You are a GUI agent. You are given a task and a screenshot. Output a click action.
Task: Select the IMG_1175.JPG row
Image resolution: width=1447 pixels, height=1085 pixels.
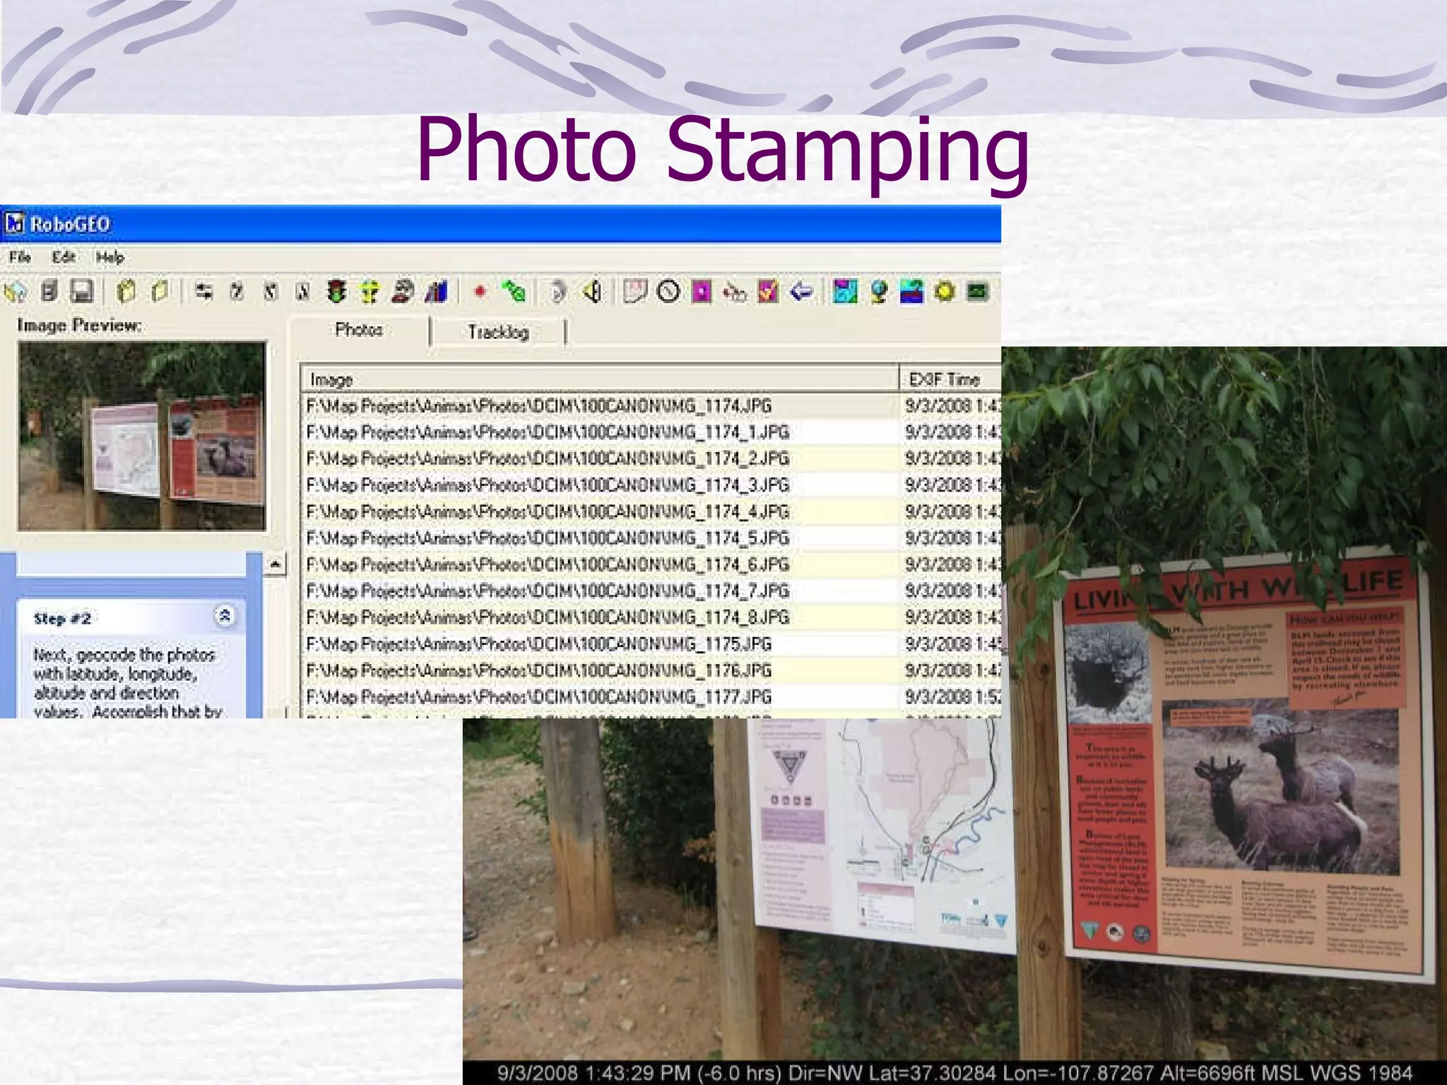click(651, 644)
